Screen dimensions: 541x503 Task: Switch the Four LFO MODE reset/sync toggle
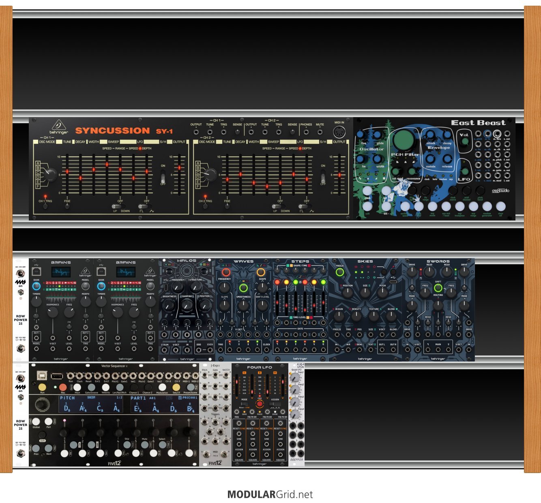pyautogui.click(x=245, y=404)
